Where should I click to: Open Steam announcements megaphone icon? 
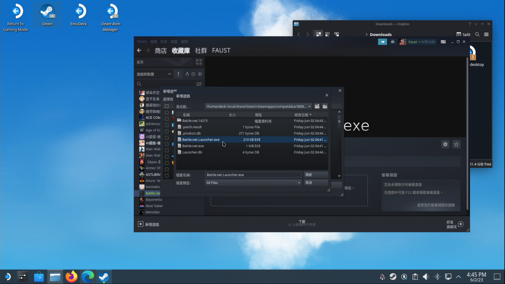coord(382,42)
